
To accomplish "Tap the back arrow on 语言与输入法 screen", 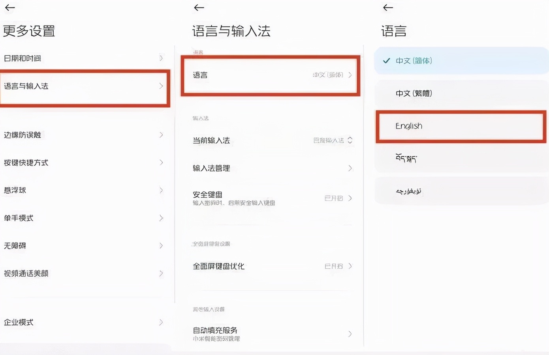I will pyautogui.click(x=199, y=7).
